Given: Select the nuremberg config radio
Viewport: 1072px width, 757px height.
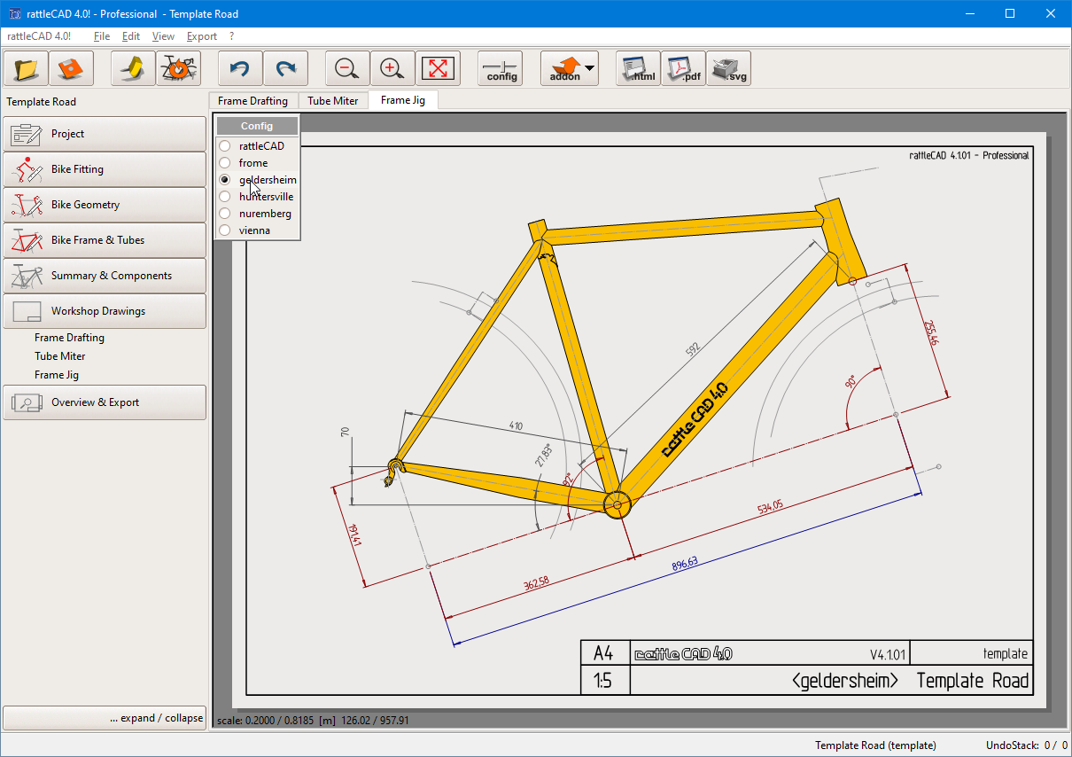Looking at the screenshot, I should (225, 214).
